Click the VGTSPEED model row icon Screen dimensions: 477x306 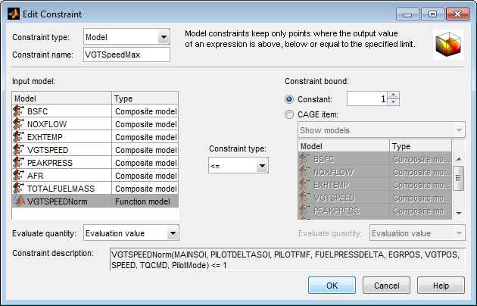click(19, 150)
